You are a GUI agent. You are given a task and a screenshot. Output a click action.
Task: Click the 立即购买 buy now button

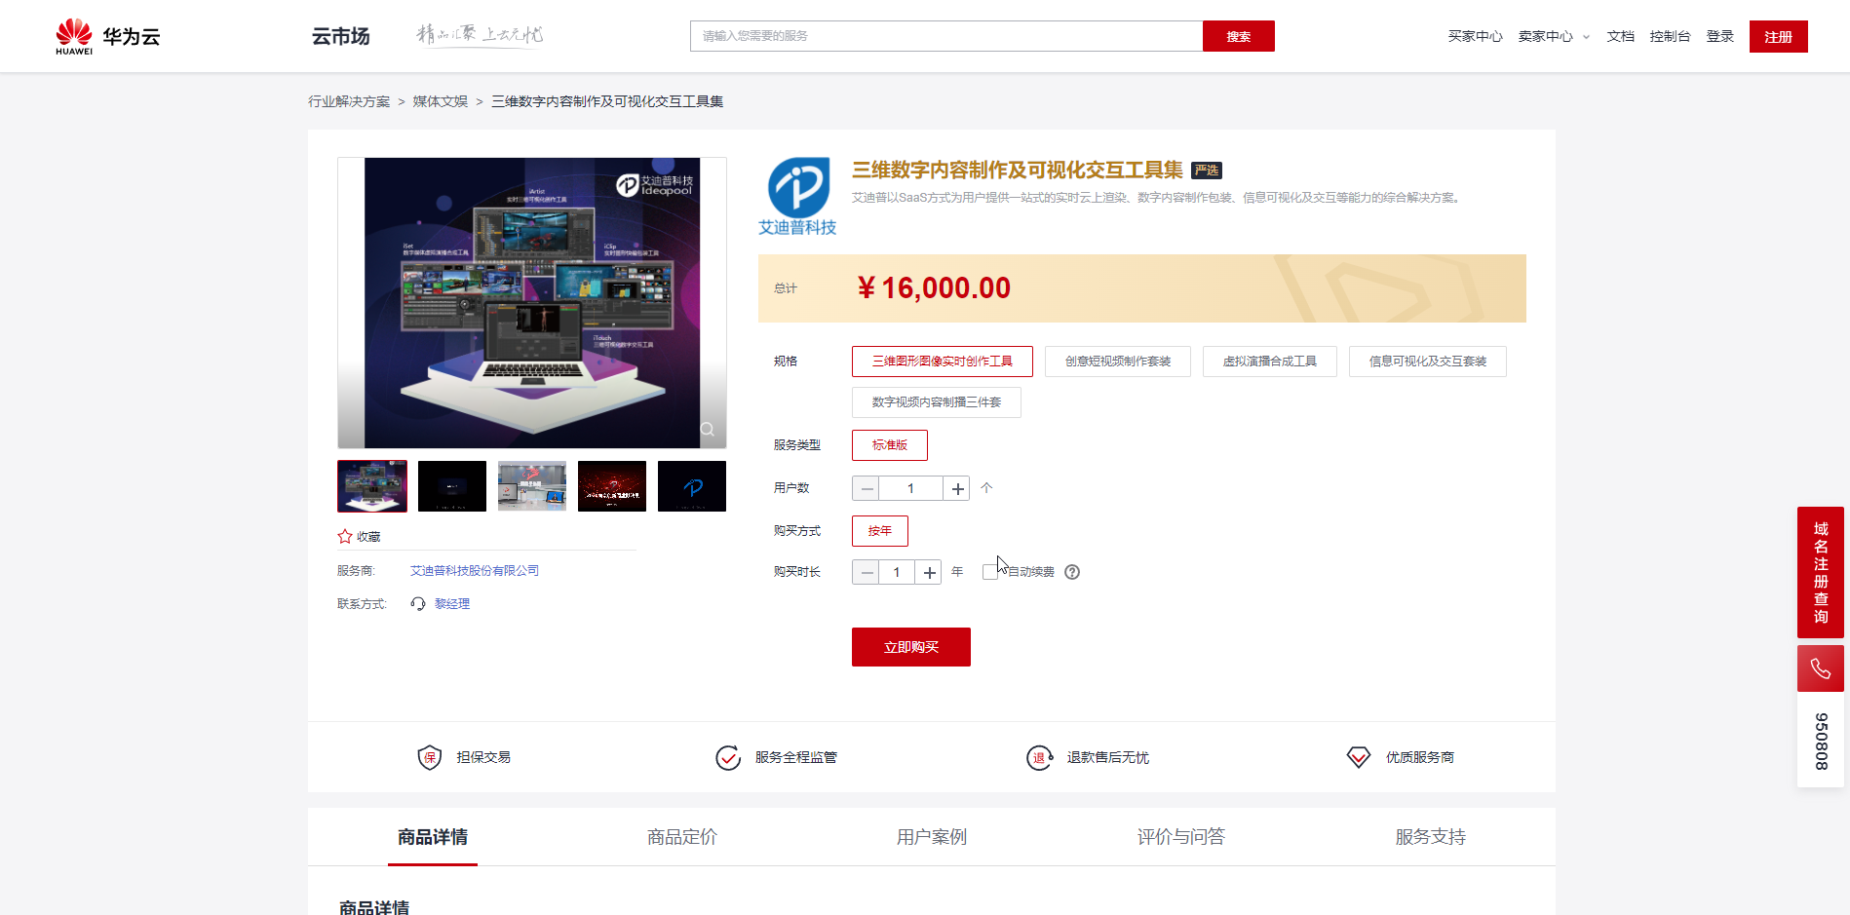click(x=910, y=647)
